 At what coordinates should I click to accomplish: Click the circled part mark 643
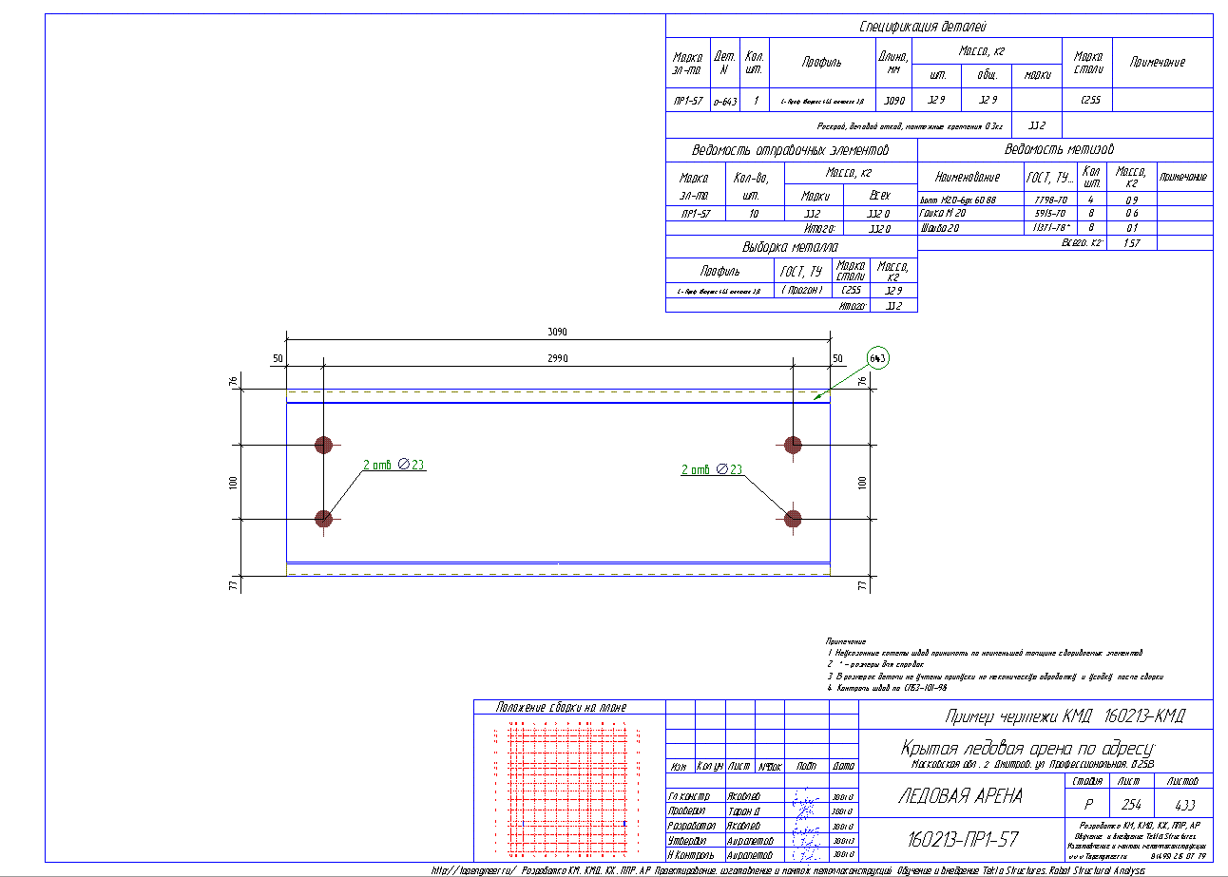coord(878,358)
